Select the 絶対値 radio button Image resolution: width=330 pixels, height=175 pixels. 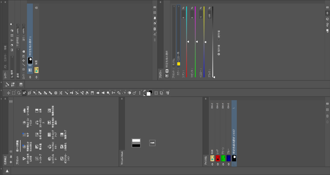pos(219,39)
